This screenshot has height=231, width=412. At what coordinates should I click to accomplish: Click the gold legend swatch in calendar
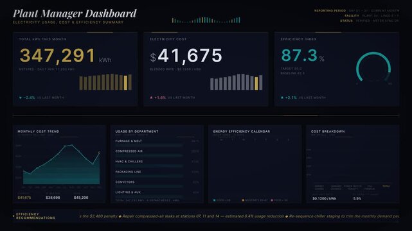[243, 200]
